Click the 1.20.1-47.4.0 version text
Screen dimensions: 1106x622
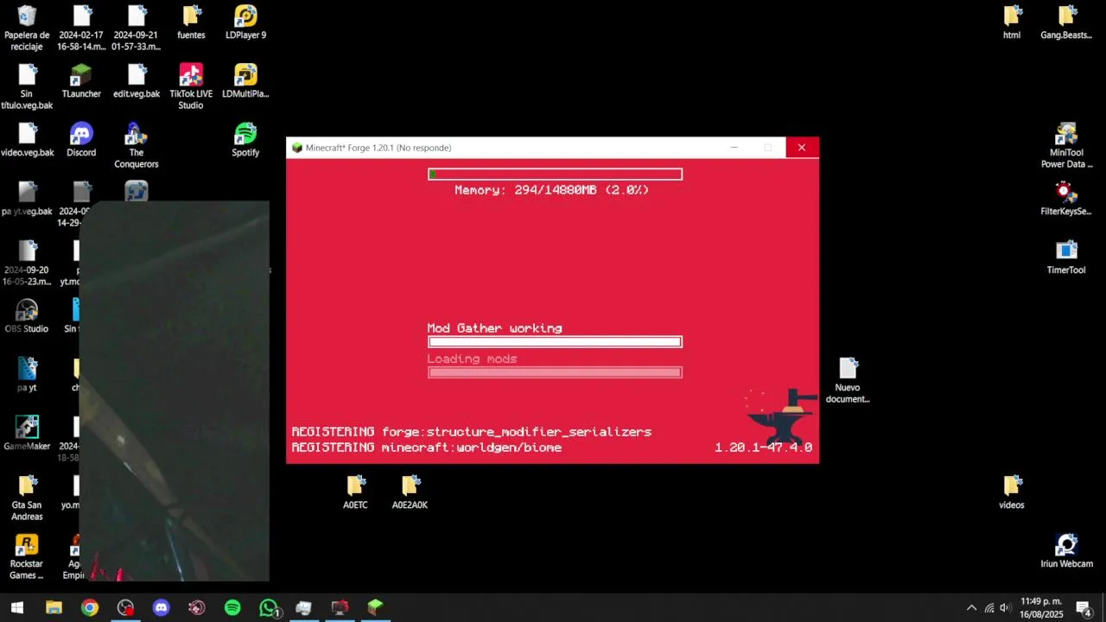763,447
